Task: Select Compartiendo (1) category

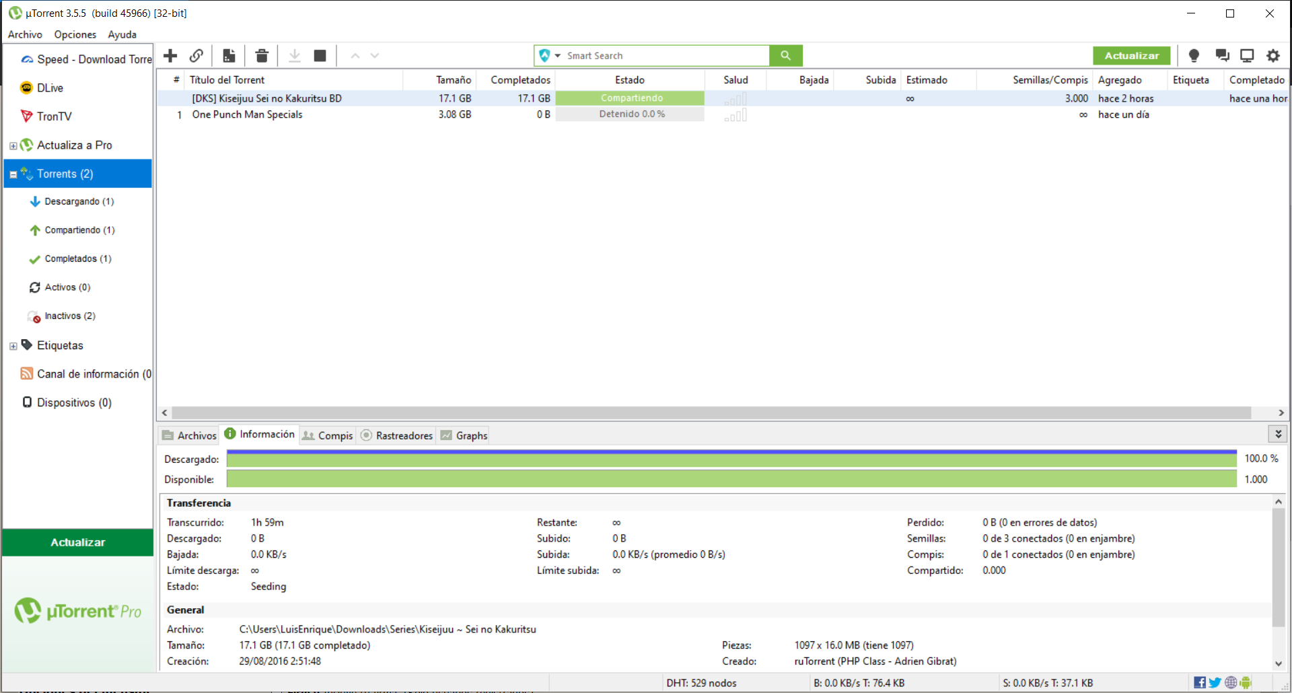Action: [72, 230]
